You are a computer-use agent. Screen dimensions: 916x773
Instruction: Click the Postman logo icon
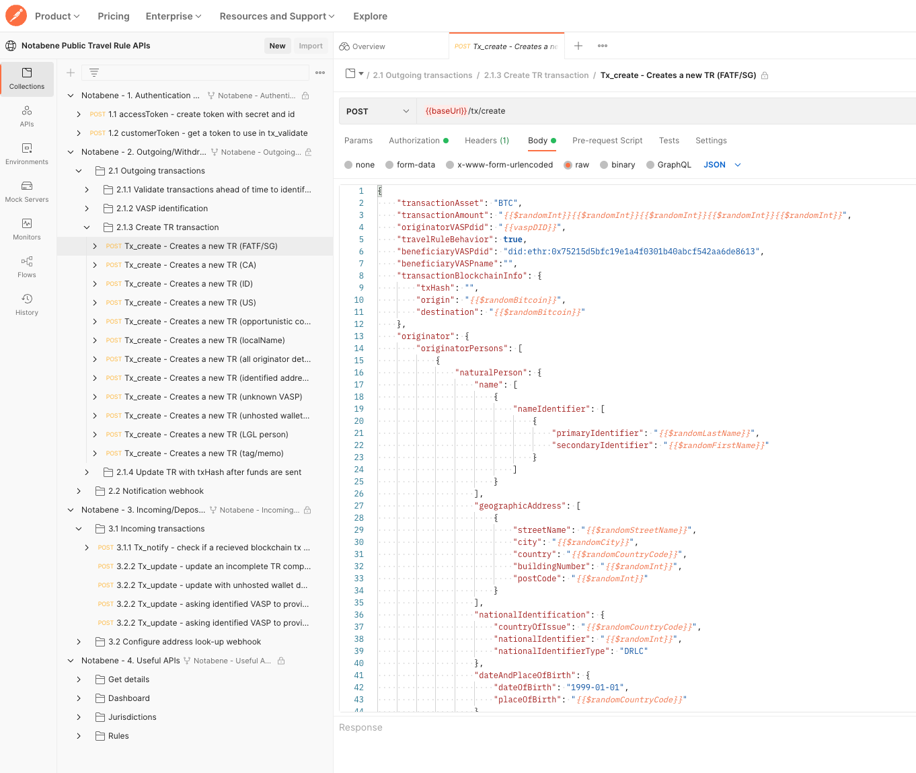pos(16,15)
